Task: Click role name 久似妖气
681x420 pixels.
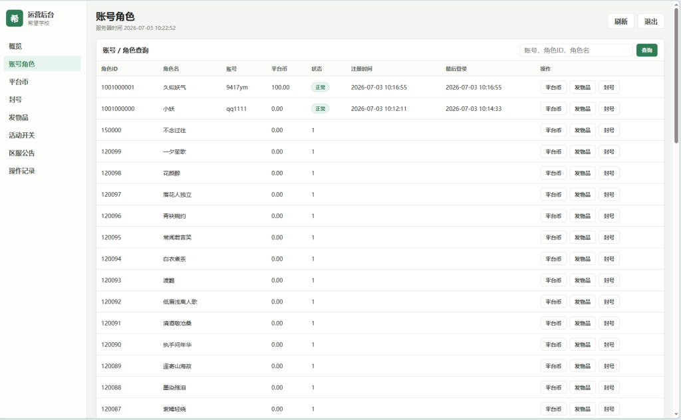Action: (x=175, y=87)
